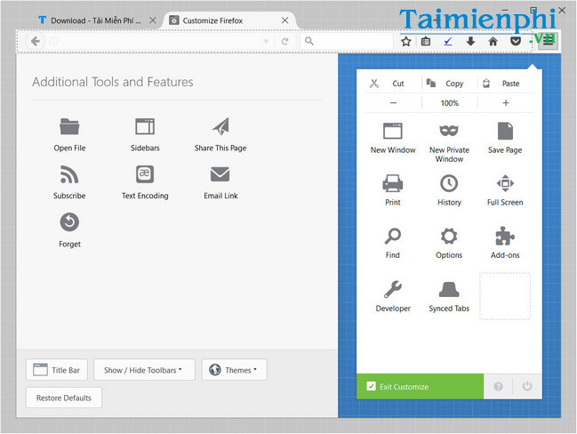Click the 100% zoom reset button
The height and width of the screenshot is (434, 577).
pos(449,103)
